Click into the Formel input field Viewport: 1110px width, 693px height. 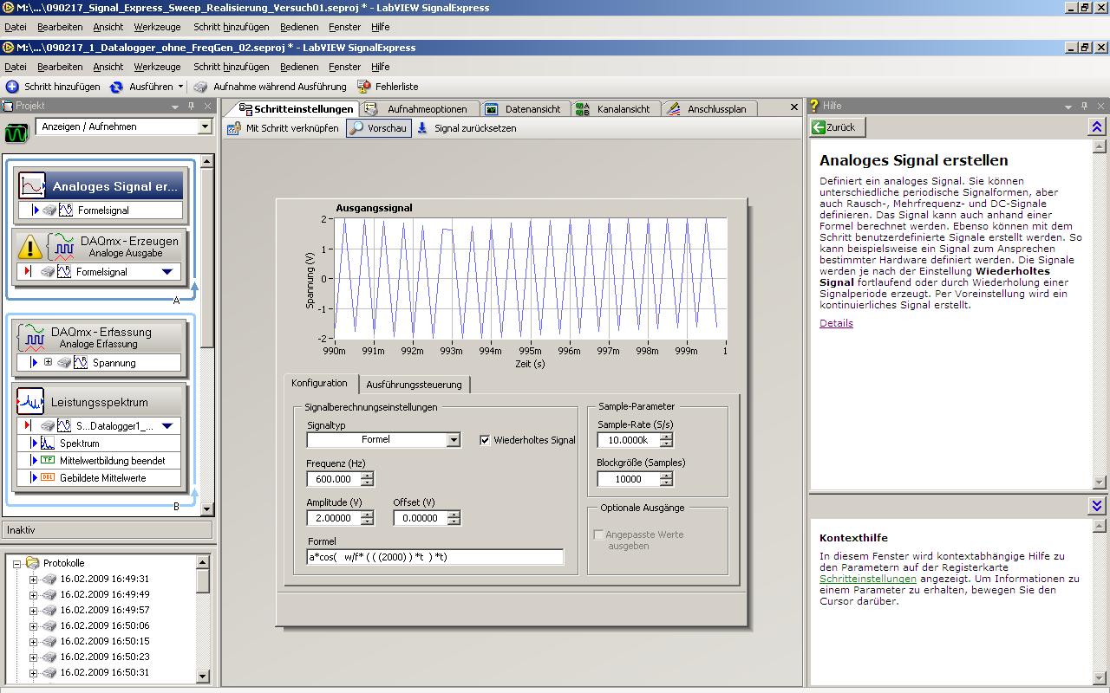coord(434,557)
